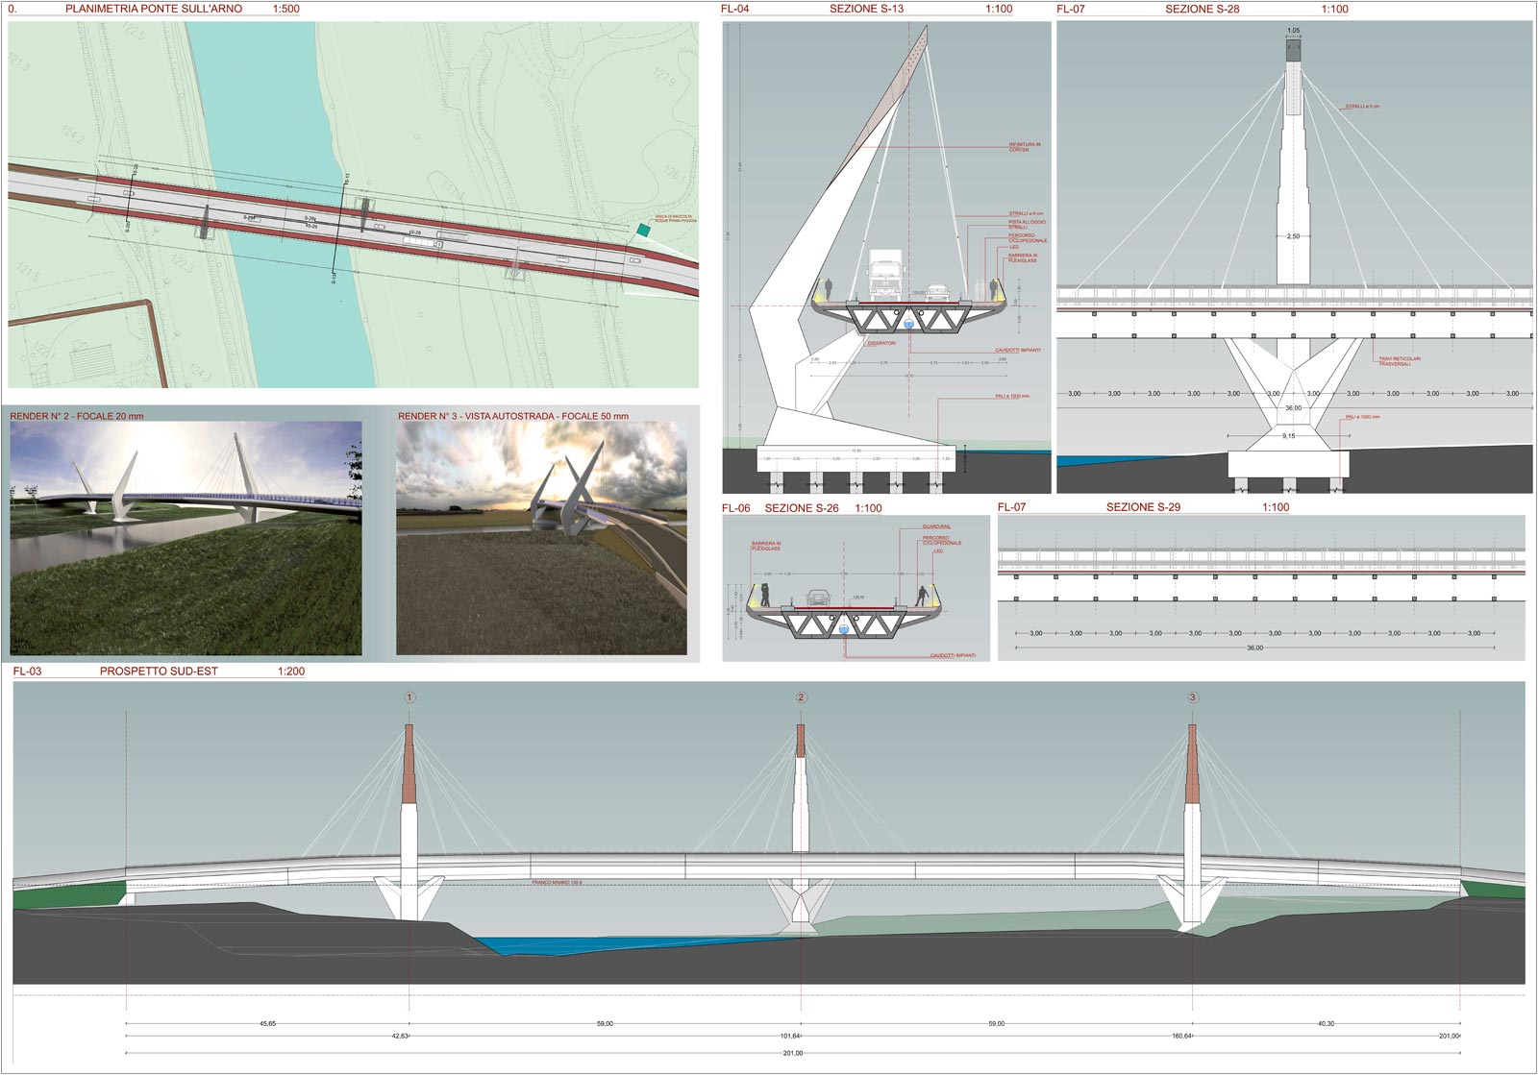
Task: Click the green collection tank square in plan
Action: pyautogui.click(x=642, y=229)
